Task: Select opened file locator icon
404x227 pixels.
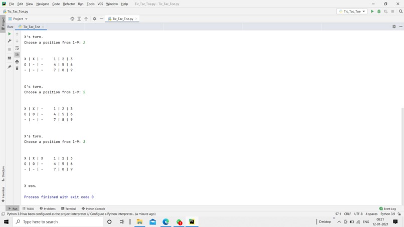Action: pyautogui.click(x=72, y=19)
